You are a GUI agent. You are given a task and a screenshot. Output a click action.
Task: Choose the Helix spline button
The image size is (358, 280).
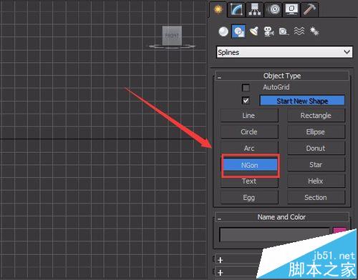click(x=316, y=181)
